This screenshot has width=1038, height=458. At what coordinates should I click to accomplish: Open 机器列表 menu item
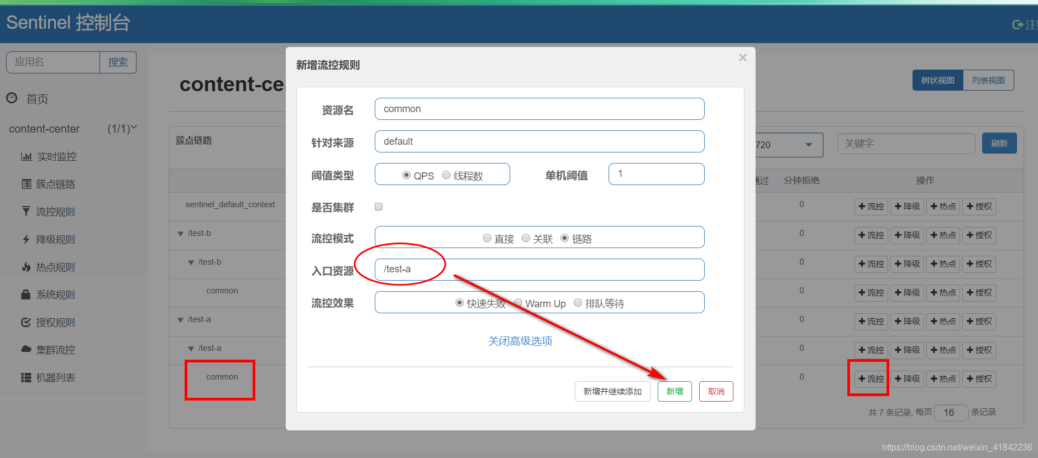coord(55,378)
